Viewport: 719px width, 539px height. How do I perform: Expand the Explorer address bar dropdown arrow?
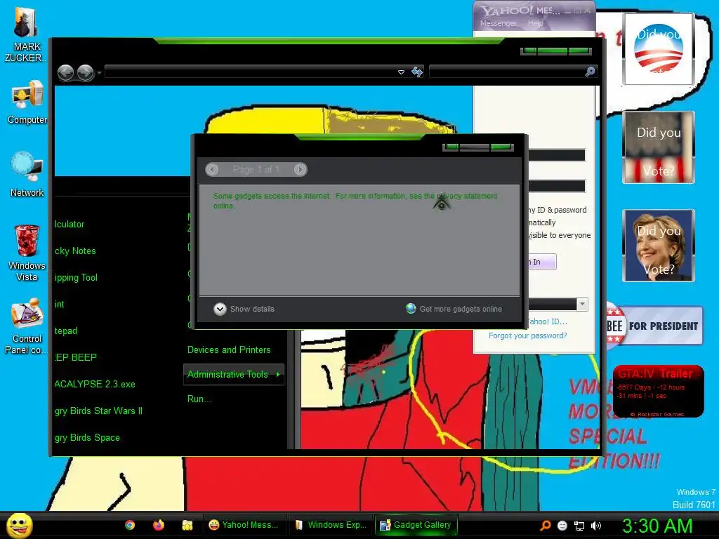401,72
